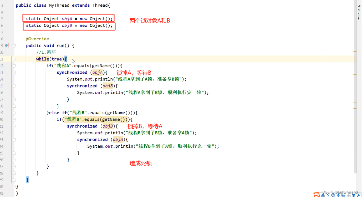Click the while keyword
This screenshot has width=362, height=197.
tap(43, 59)
